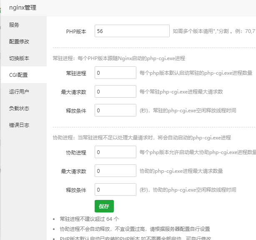The image size is (256, 240).
Task: Click the PHP版本 field label
Action: pyautogui.click(x=76, y=32)
